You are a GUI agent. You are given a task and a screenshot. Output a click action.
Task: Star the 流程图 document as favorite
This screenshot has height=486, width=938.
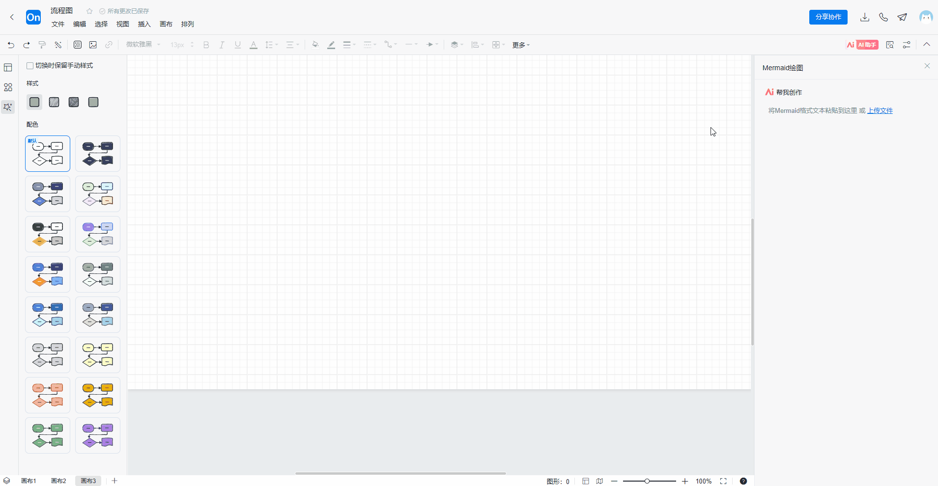click(x=89, y=11)
